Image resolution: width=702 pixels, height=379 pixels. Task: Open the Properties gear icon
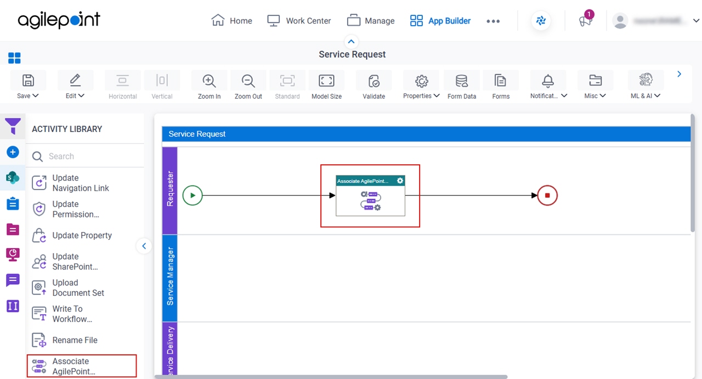[x=421, y=81]
